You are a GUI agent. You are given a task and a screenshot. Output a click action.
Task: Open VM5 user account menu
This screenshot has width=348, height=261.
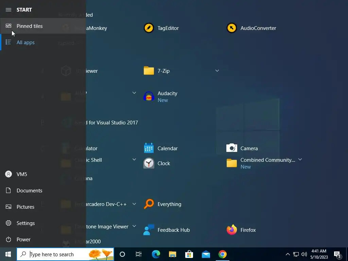point(43,174)
